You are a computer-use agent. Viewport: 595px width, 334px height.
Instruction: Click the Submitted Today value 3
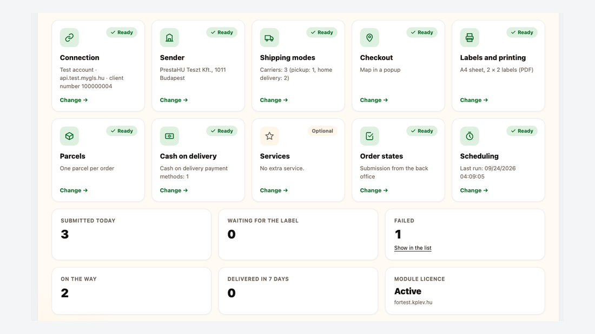[65, 234]
